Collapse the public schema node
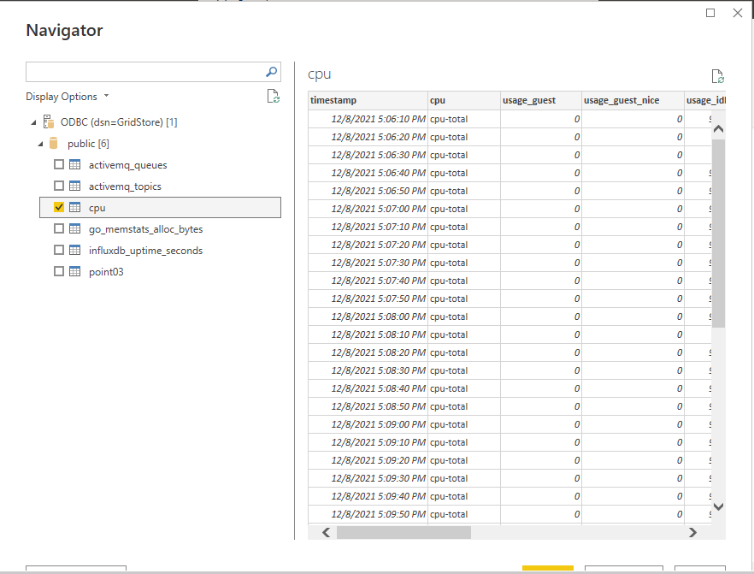 (x=40, y=145)
